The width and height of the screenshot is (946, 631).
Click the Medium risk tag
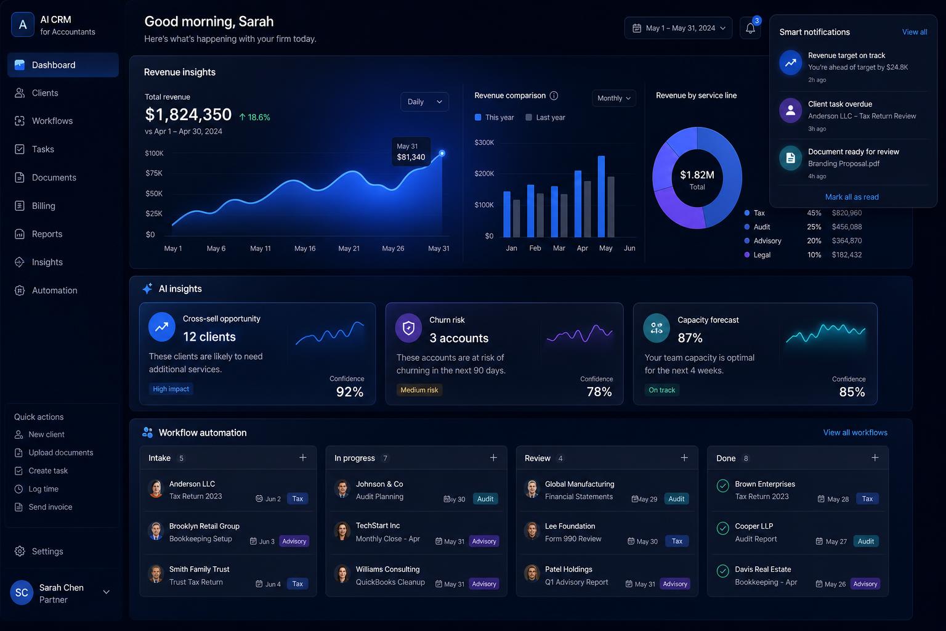click(x=419, y=390)
